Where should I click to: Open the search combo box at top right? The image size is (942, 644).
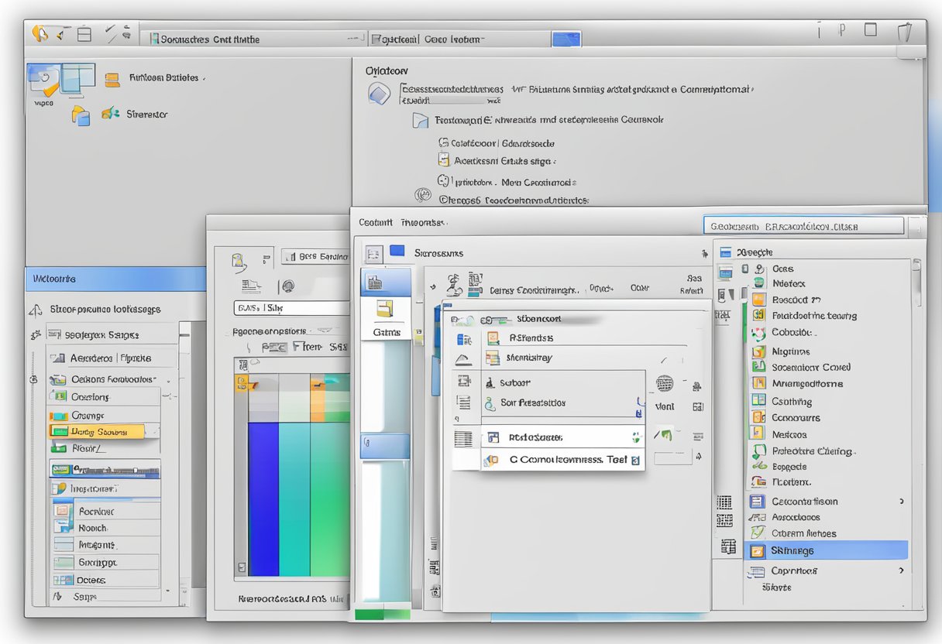pos(804,225)
